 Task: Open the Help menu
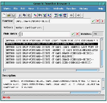tap(101, 8)
